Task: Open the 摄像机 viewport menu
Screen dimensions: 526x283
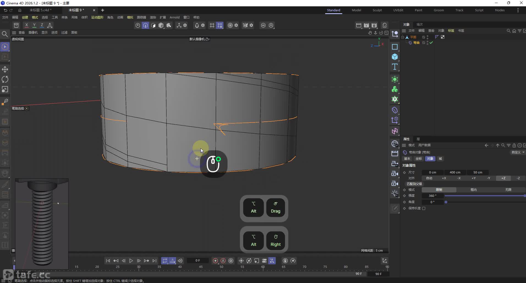Action: point(33,32)
